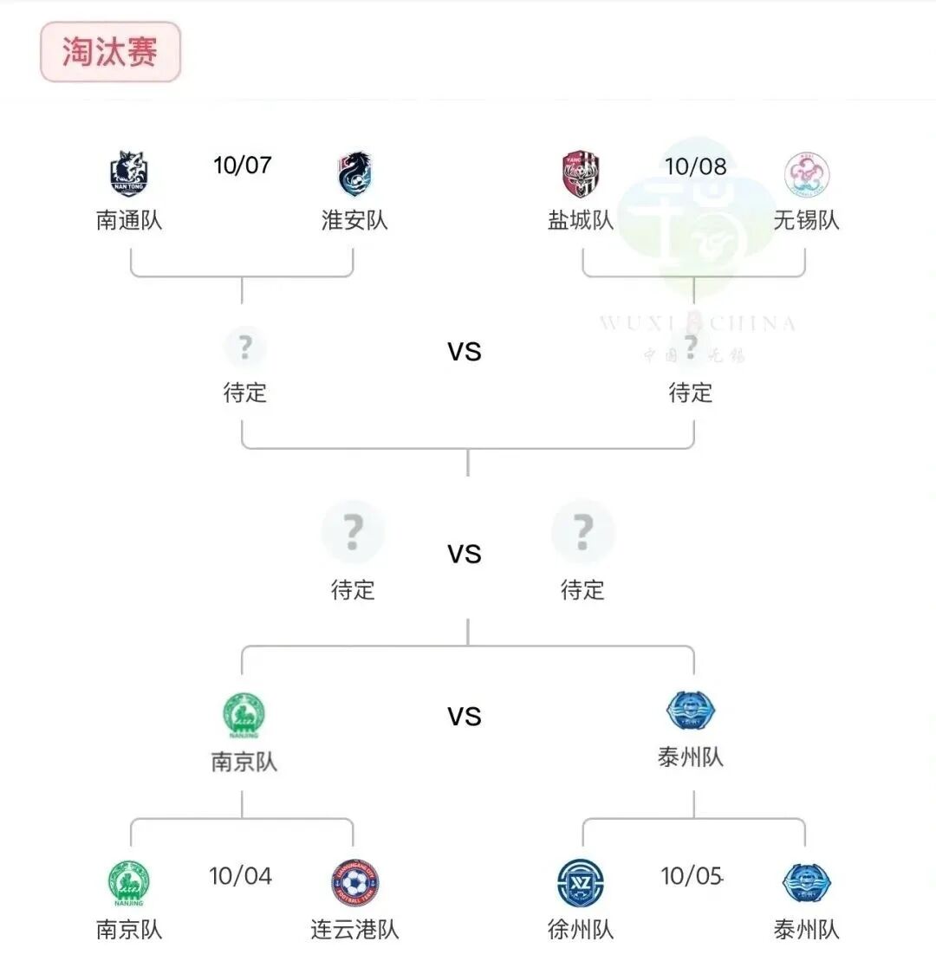The image size is (936, 961).
Task: Click VS between 南京队 and 泰州队
Action: click(465, 717)
